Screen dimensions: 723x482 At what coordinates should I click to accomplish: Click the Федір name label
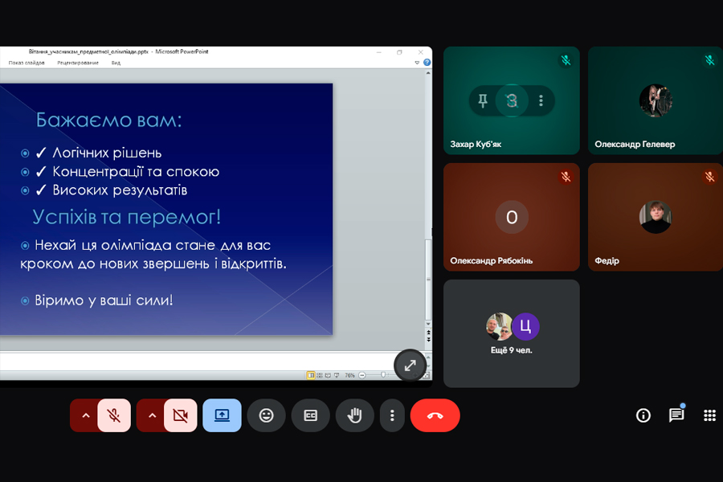607,260
